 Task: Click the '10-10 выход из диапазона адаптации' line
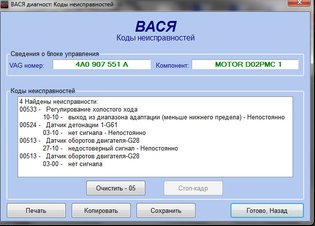[163, 117]
